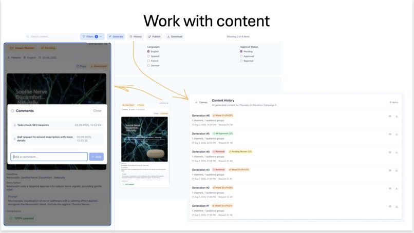
Task: Click the Removed badge on Generation #3
Action: click(x=219, y=170)
